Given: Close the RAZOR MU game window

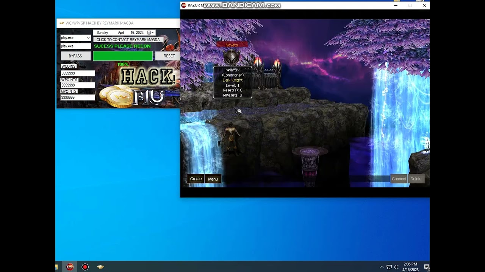Looking at the screenshot, I should (x=424, y=5).
